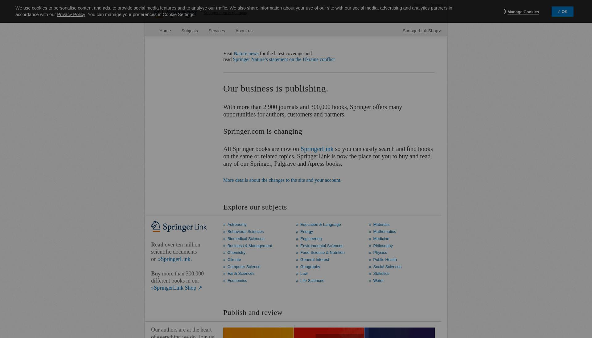Select the Biomedical Sciences subject

click(246, 239)
